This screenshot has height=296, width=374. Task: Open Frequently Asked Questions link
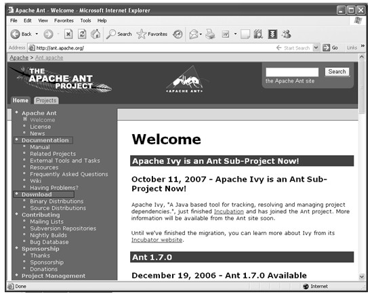pyautogui.click(x=69, y=174)
